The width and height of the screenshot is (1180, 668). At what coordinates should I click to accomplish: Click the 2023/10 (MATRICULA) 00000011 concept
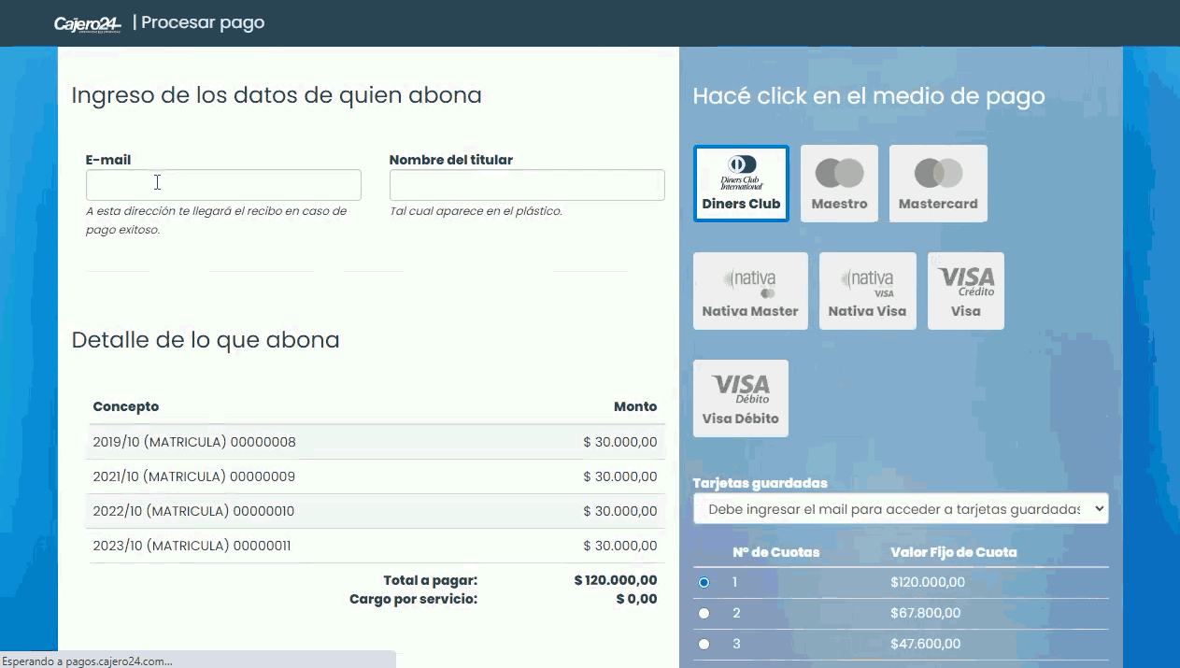[192, 546]
